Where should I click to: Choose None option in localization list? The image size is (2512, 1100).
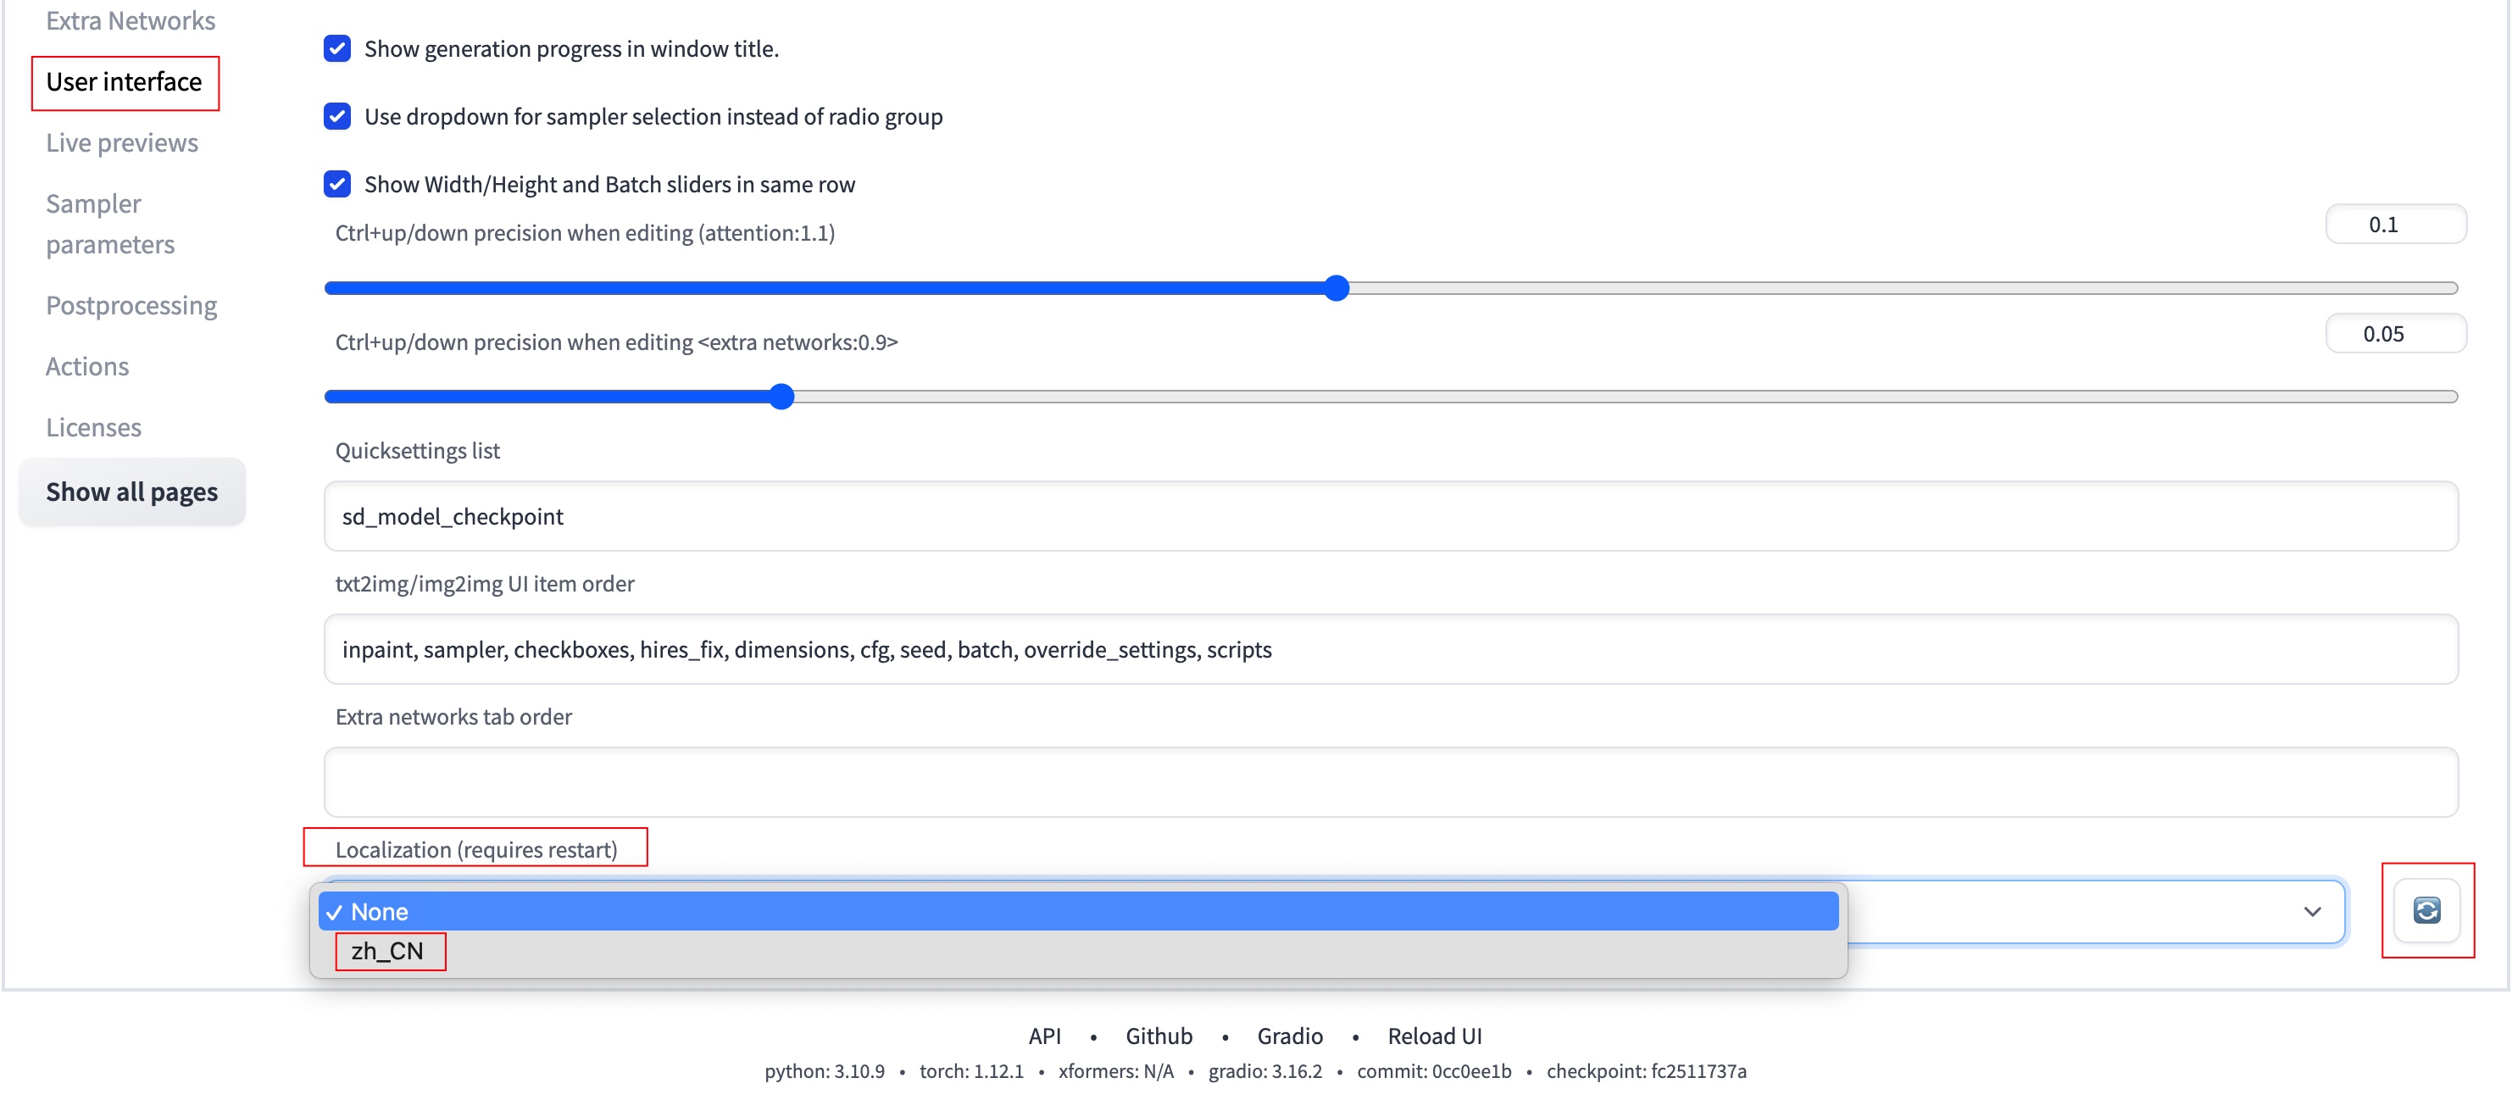380,911
